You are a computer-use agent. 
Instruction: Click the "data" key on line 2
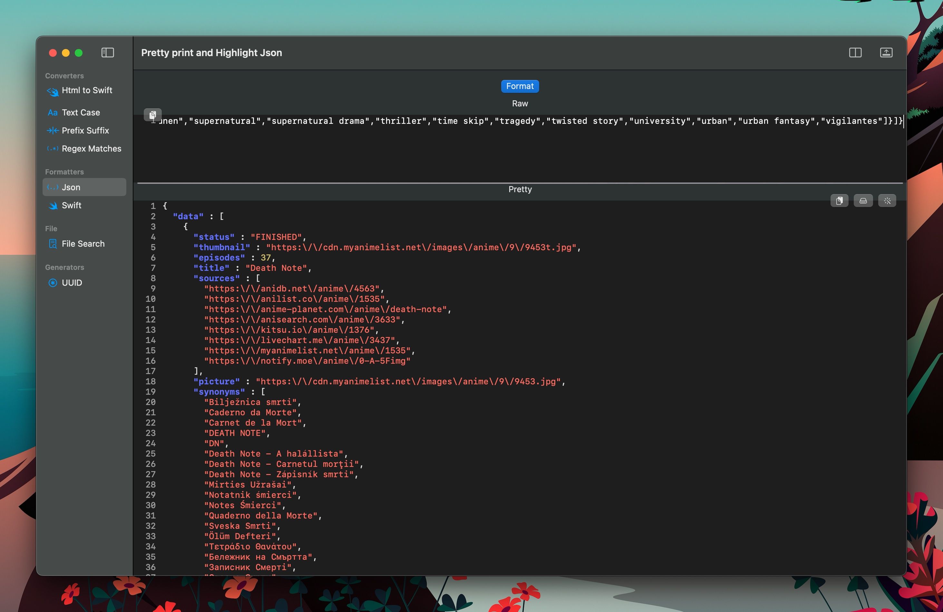coord(188,216)
